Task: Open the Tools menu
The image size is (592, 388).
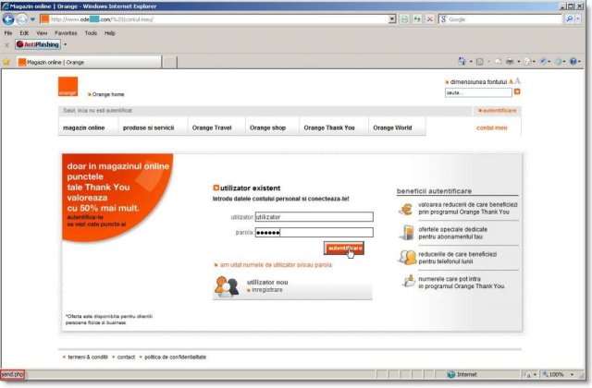Action: pyautogui.click(x=91, y=33)
